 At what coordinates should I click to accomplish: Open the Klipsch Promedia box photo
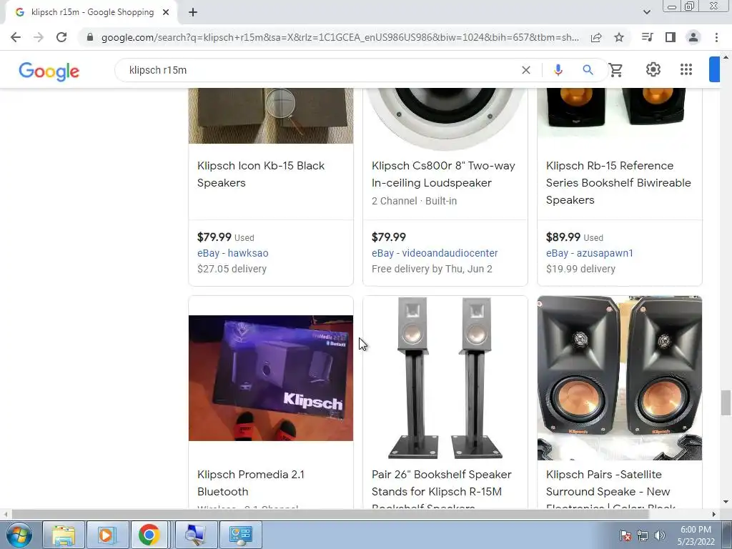tap(271, 377)
